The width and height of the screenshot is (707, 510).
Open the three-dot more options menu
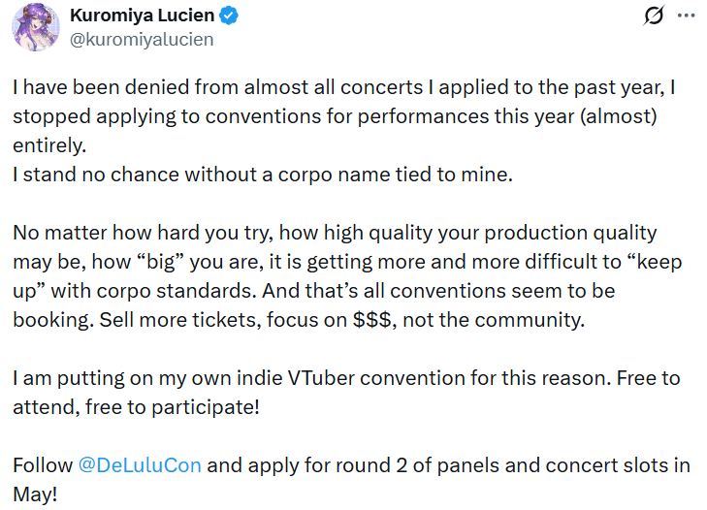[x=686, y=16]
